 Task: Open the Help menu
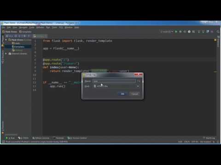click(76, 27)
